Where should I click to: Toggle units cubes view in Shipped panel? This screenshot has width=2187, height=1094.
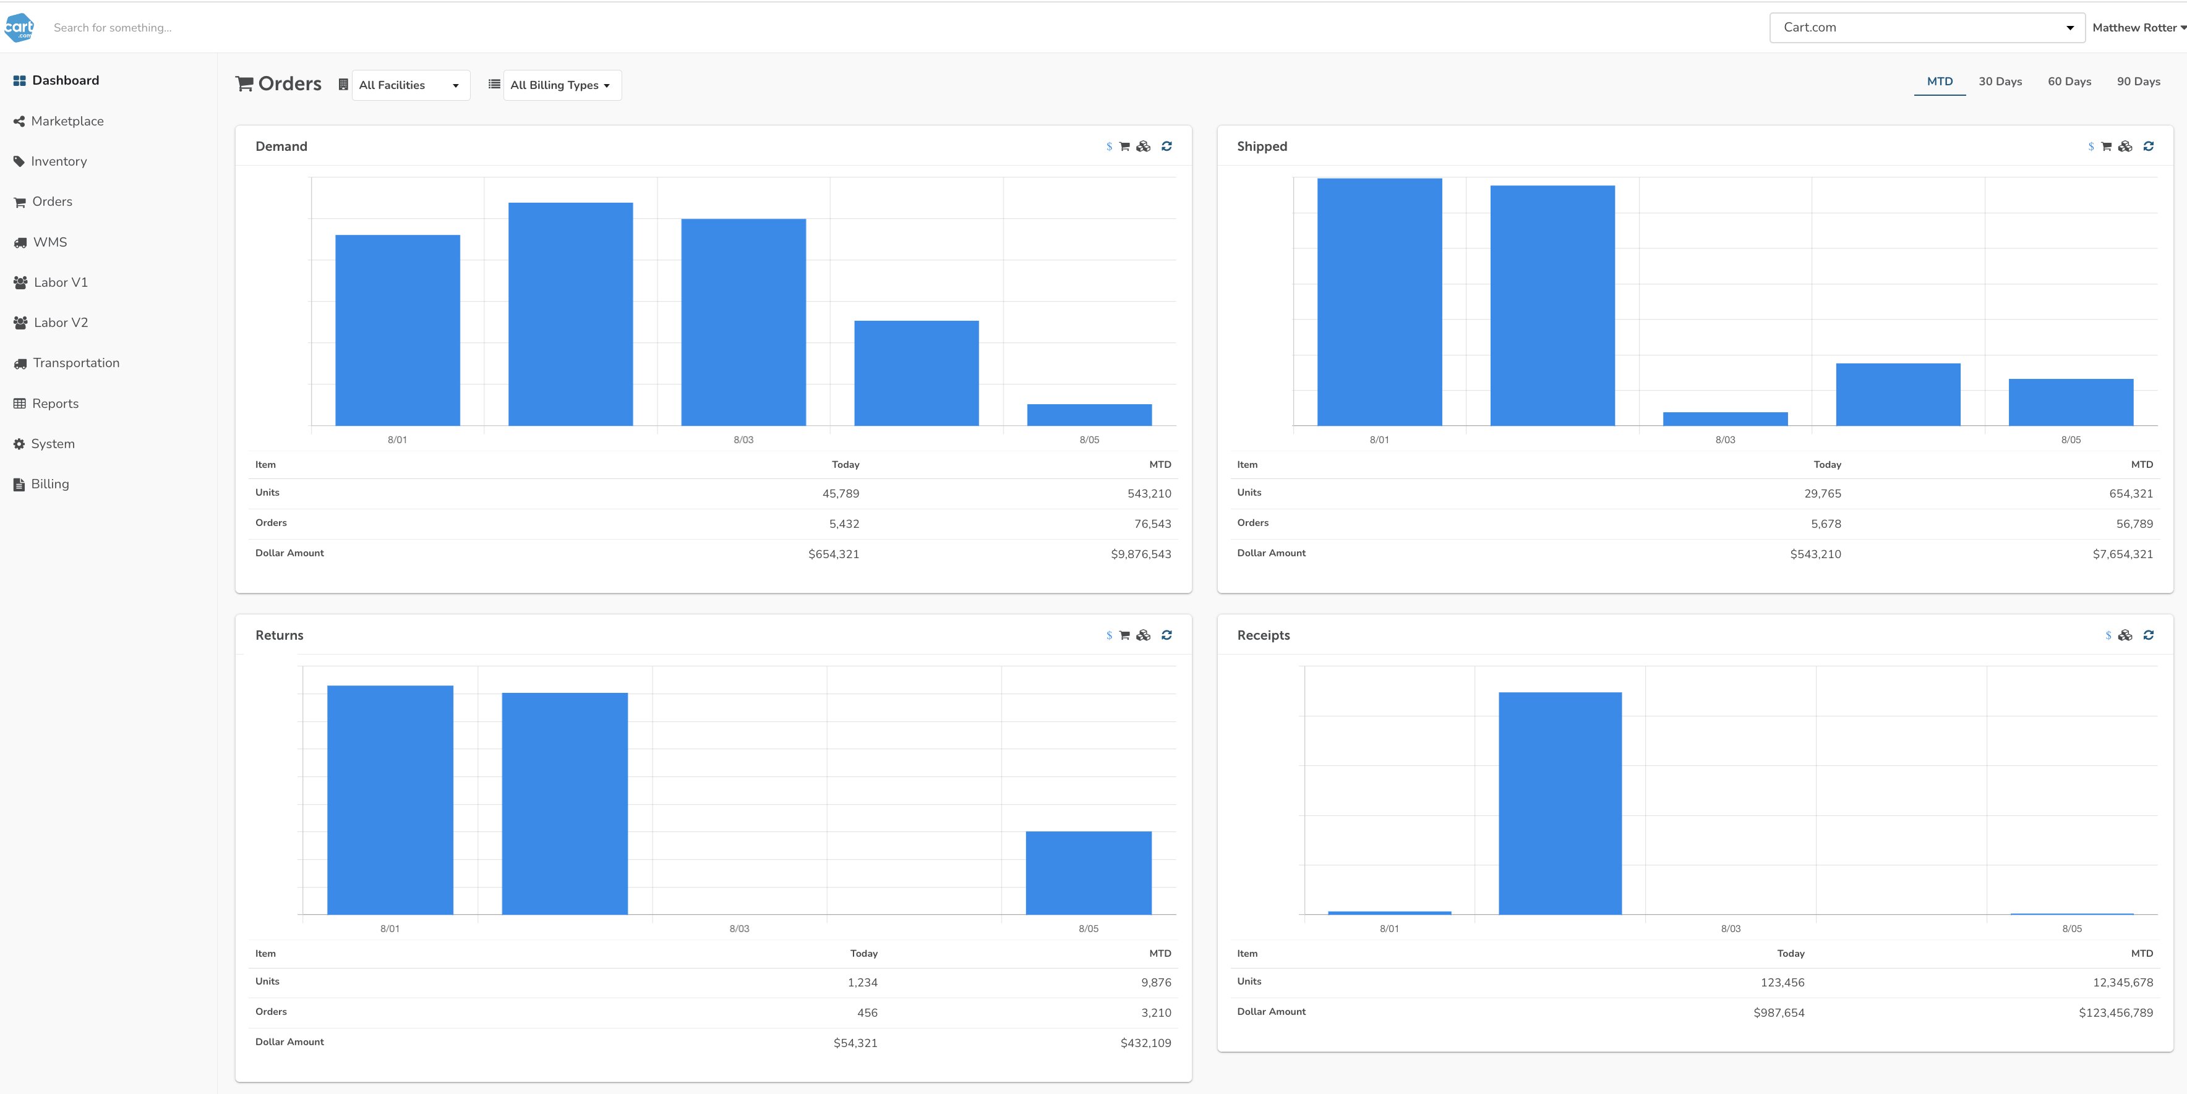pyautogui.click(x=2125, y=146)
